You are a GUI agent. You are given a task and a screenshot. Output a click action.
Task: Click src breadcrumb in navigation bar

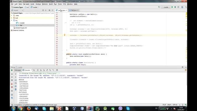point(27,7)
